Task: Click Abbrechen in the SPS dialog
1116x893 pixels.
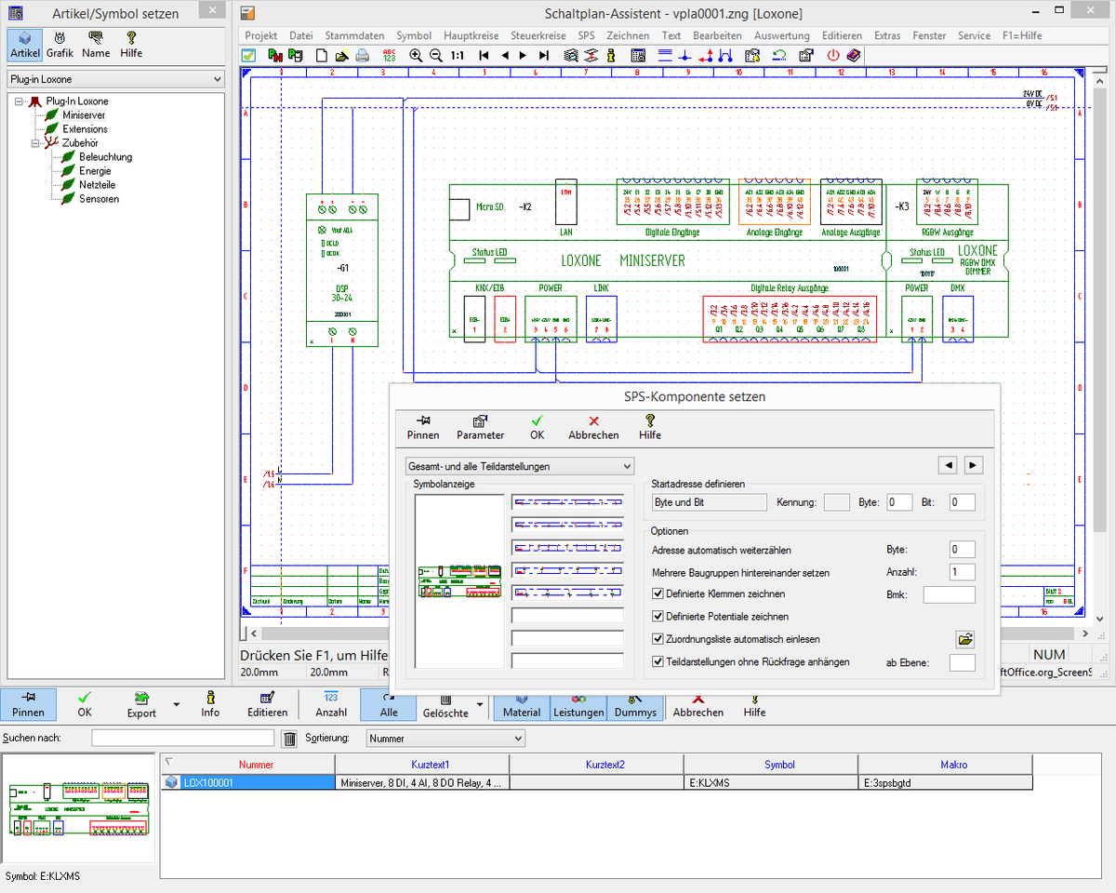Action: tap(593, 427)
